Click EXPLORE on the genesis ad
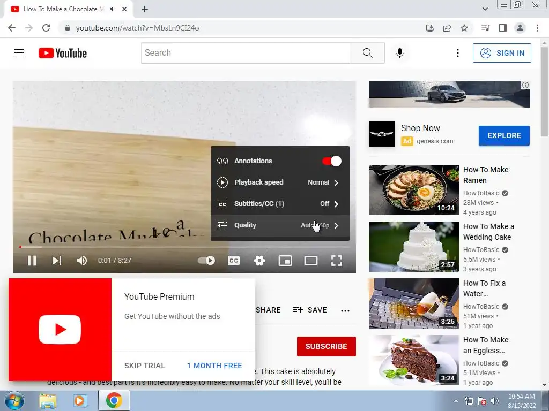This screenshot has width=549, height=411. (504, 135)
